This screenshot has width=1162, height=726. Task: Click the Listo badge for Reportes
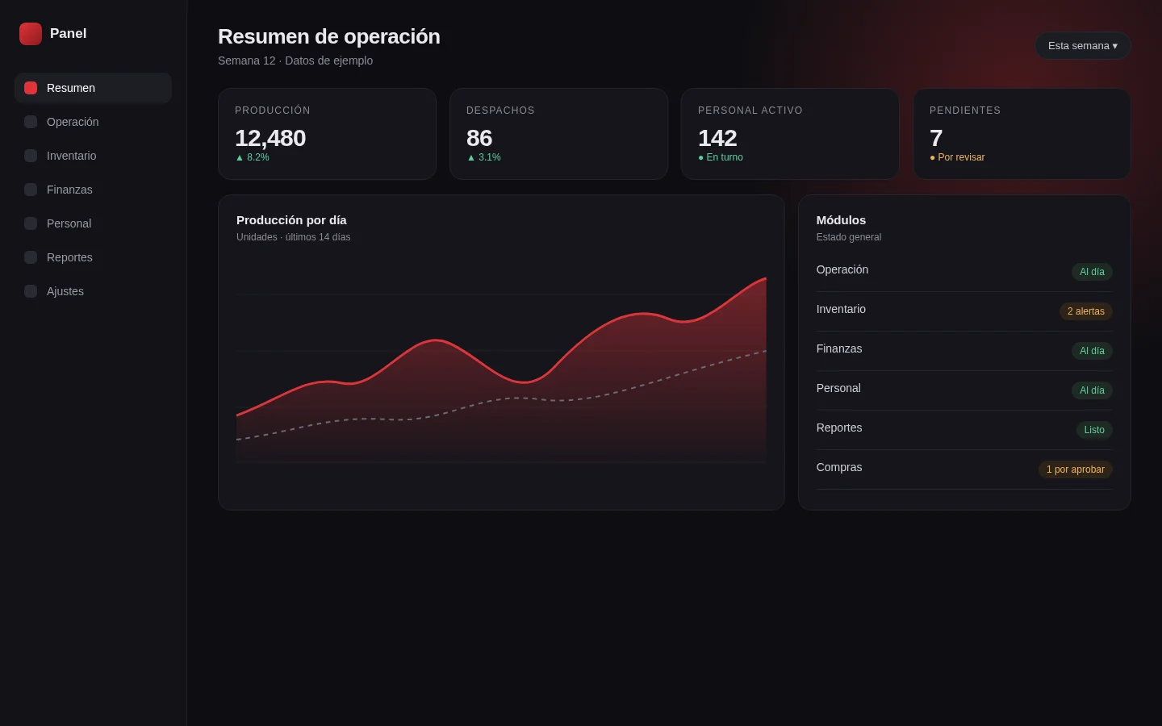[x=1094, y=430]
